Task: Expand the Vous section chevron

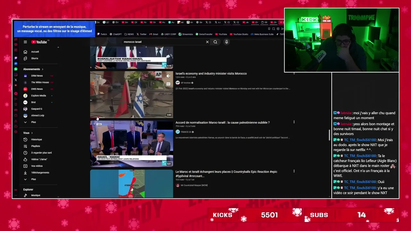Action: [32, 133]
